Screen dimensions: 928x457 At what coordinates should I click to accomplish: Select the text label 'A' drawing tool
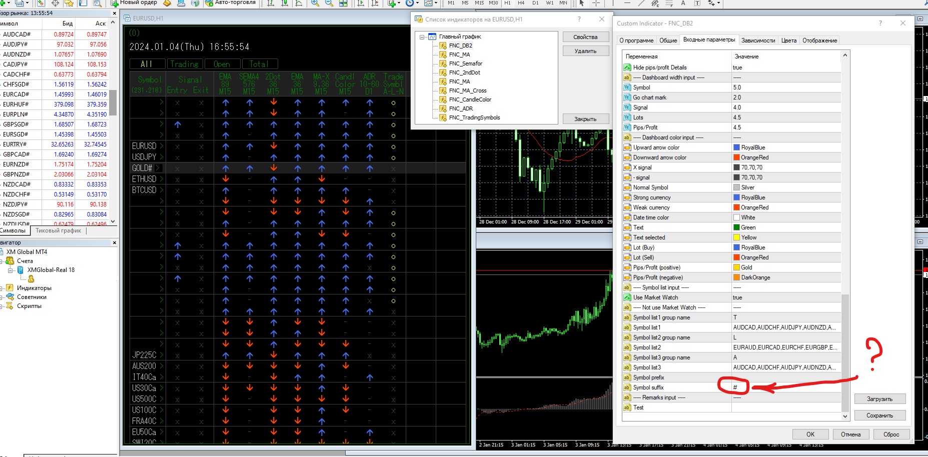click(x=683, y=3)
